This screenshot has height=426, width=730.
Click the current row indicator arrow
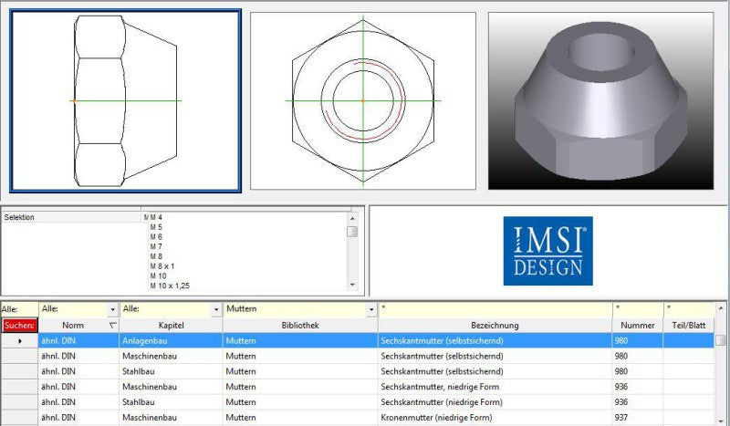pyautogui.click(x=19, y=341)
